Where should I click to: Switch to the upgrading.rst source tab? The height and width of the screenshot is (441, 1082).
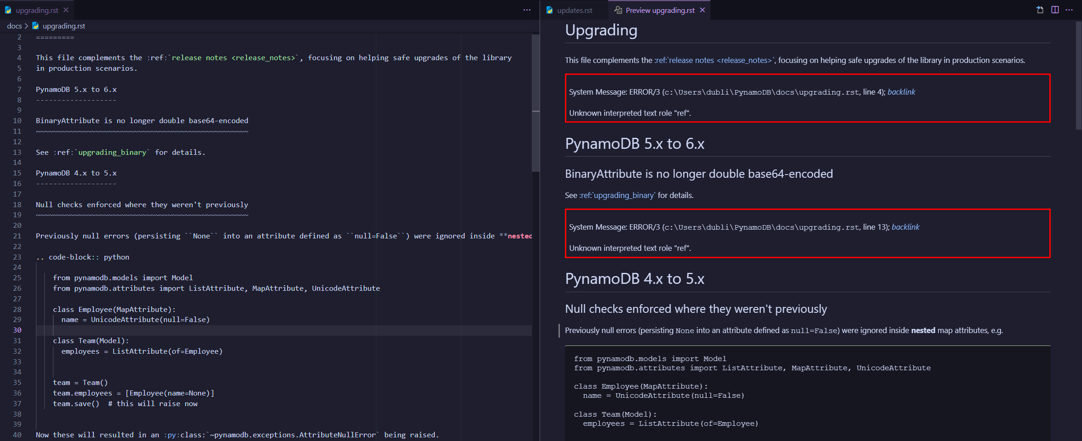37,10
